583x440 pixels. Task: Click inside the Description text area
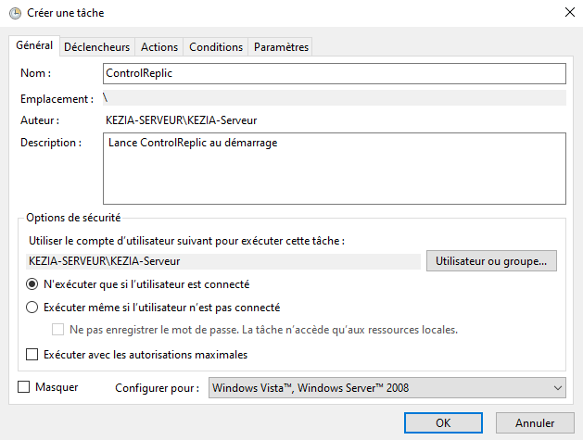pos(334,168)
